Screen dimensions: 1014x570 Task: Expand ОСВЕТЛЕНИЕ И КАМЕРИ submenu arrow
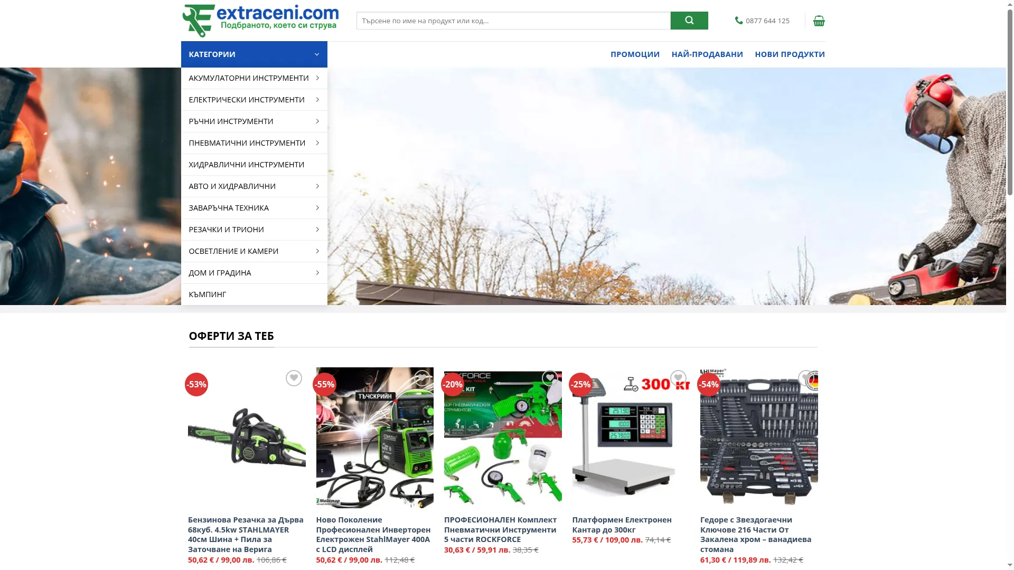coord(317,251)
